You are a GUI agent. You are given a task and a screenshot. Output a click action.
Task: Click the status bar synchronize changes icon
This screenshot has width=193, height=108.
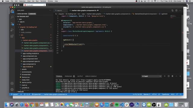pos(21,94)
